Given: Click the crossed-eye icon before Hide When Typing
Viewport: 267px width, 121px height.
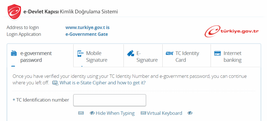Looking at the screenshot, I should [92, 113].
